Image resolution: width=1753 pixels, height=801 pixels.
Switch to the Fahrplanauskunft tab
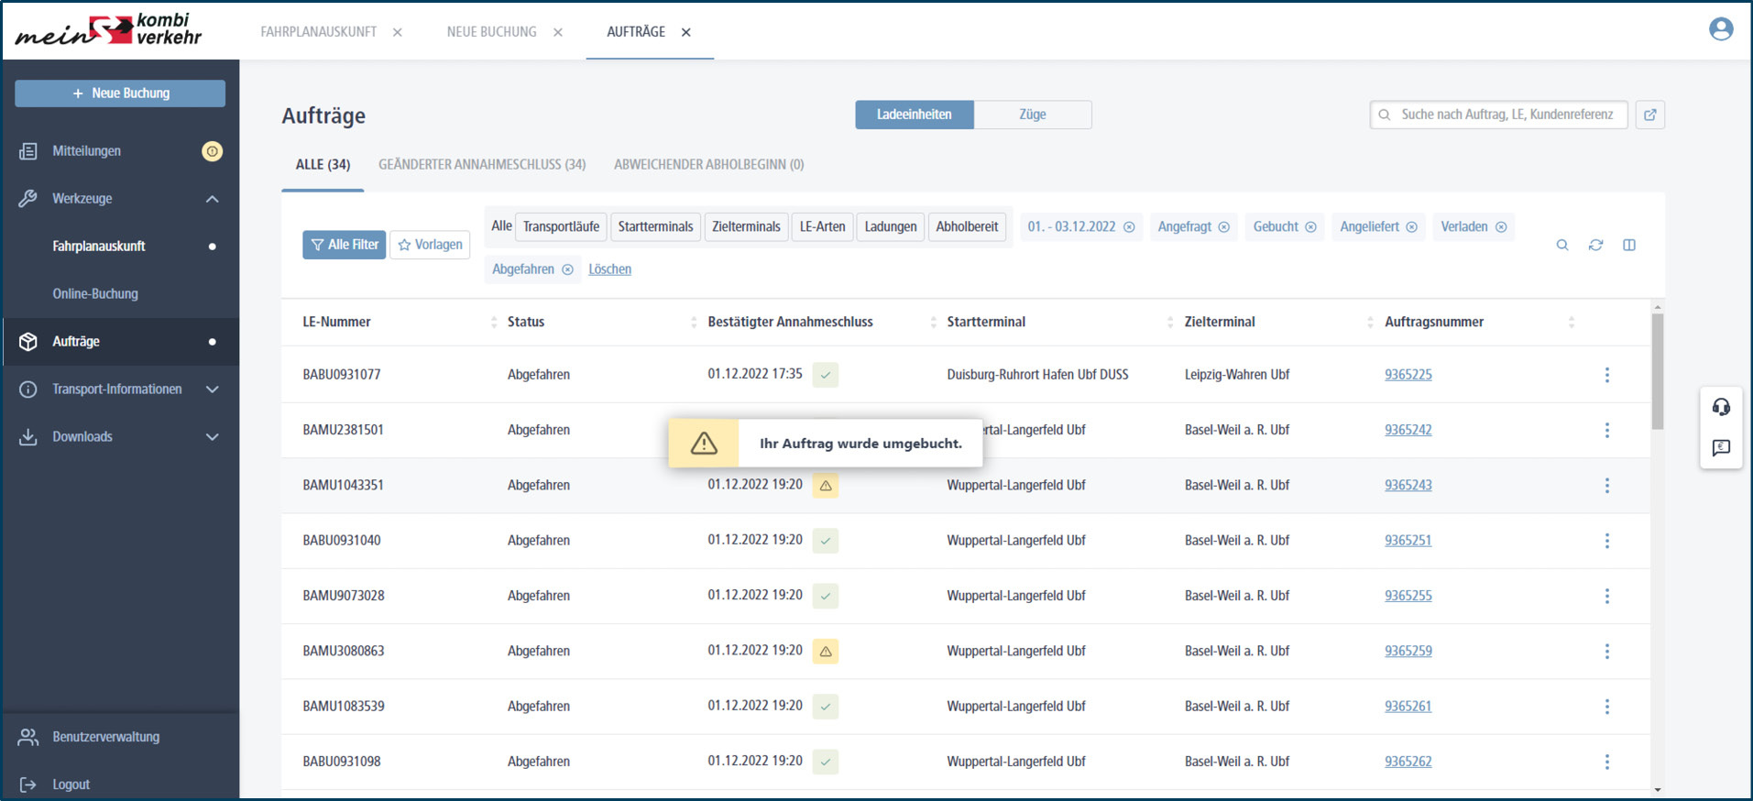coord(318,32)
